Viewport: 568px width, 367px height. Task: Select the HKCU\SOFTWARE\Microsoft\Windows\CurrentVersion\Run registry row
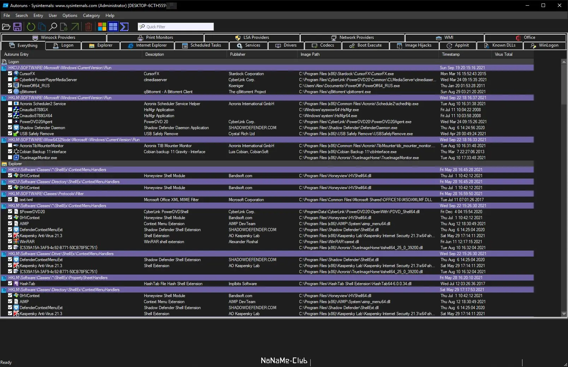pyautogui.click(x=267, y=68)
